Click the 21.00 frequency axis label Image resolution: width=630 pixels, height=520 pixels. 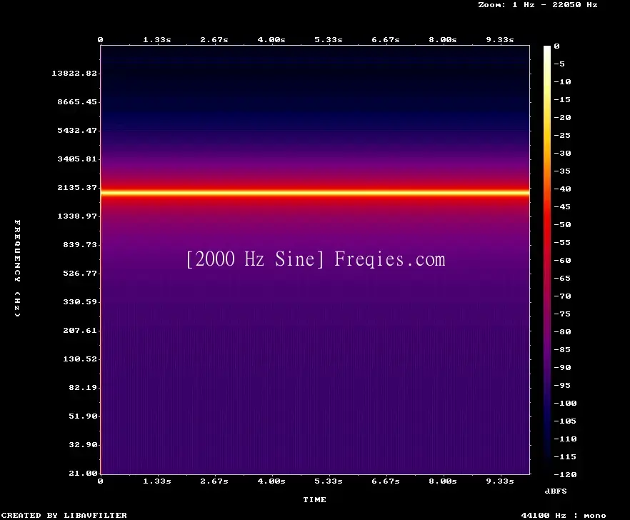[83, 474]
